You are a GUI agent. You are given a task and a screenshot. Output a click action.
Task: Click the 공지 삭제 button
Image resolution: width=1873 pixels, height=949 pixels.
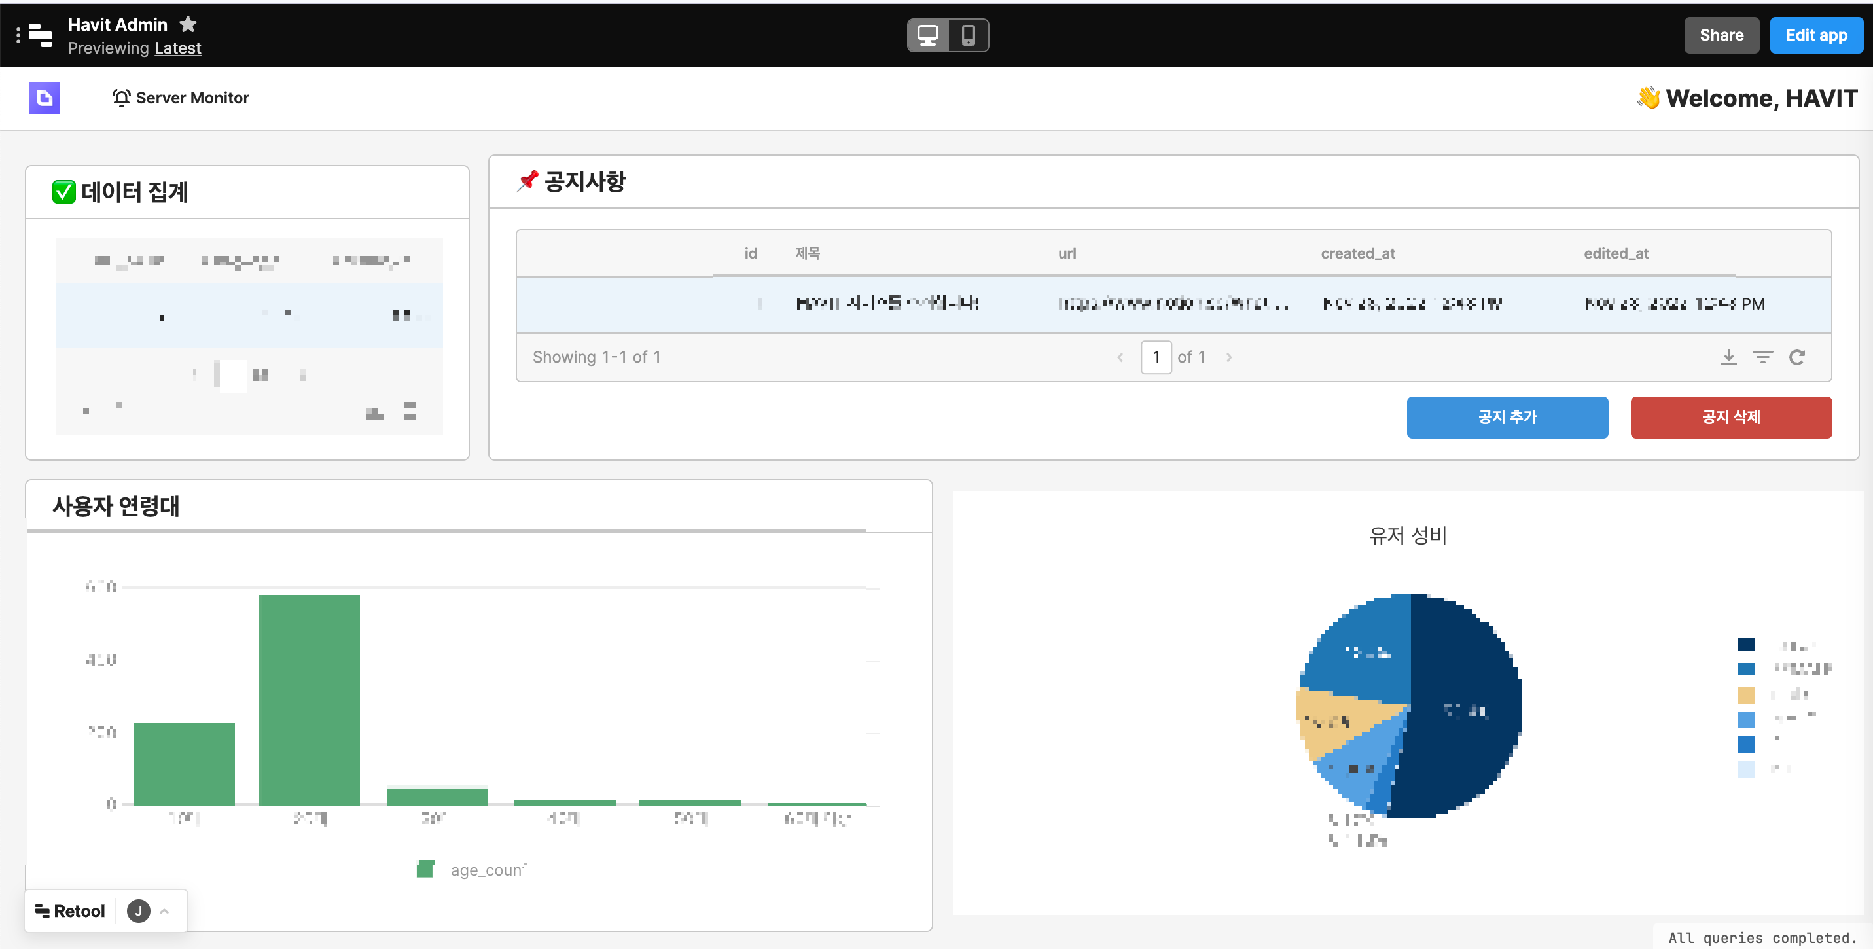pyautogui.click(x=1730, y=417)
